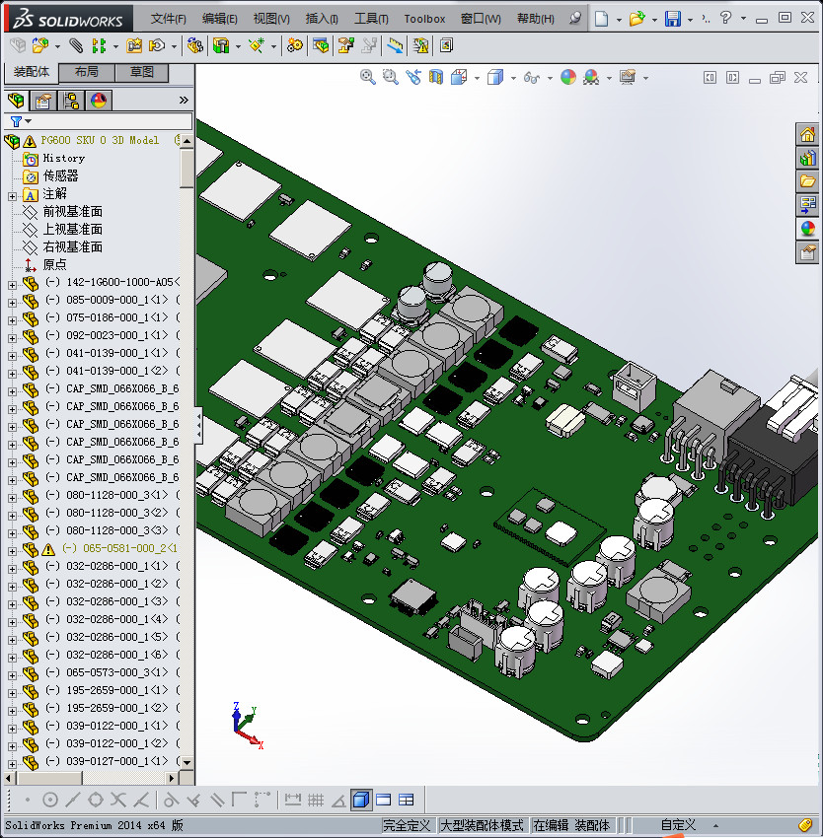Open the DisplayManager tab with color wheel

point(98,100)
